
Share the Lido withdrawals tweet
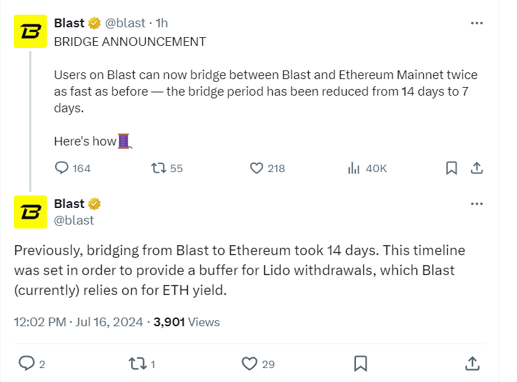click(472, 364)
